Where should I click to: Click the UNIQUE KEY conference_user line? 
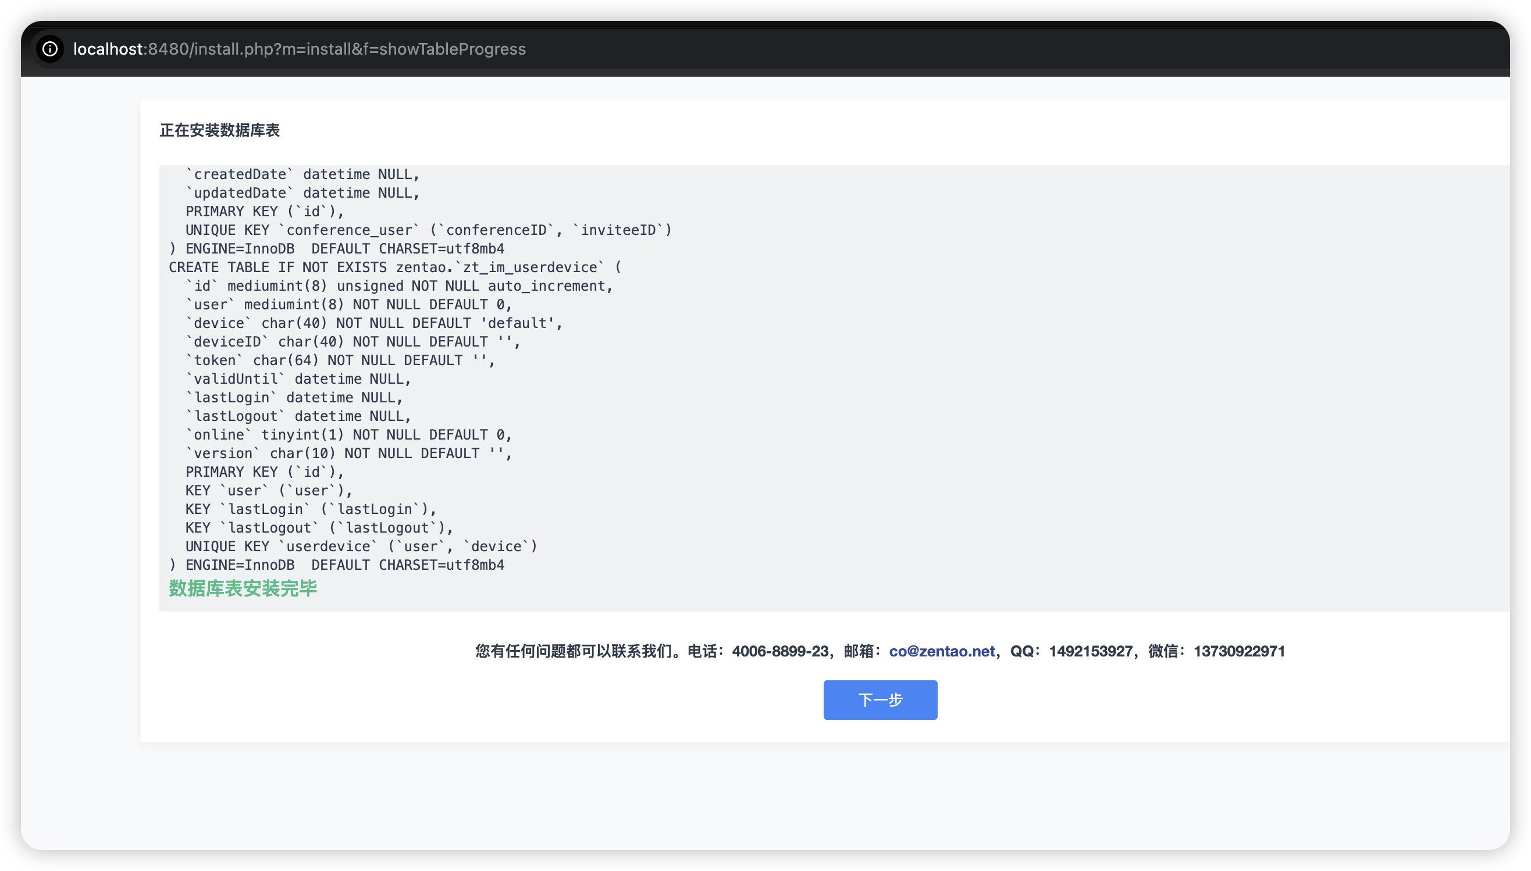[x=428, y=230]
